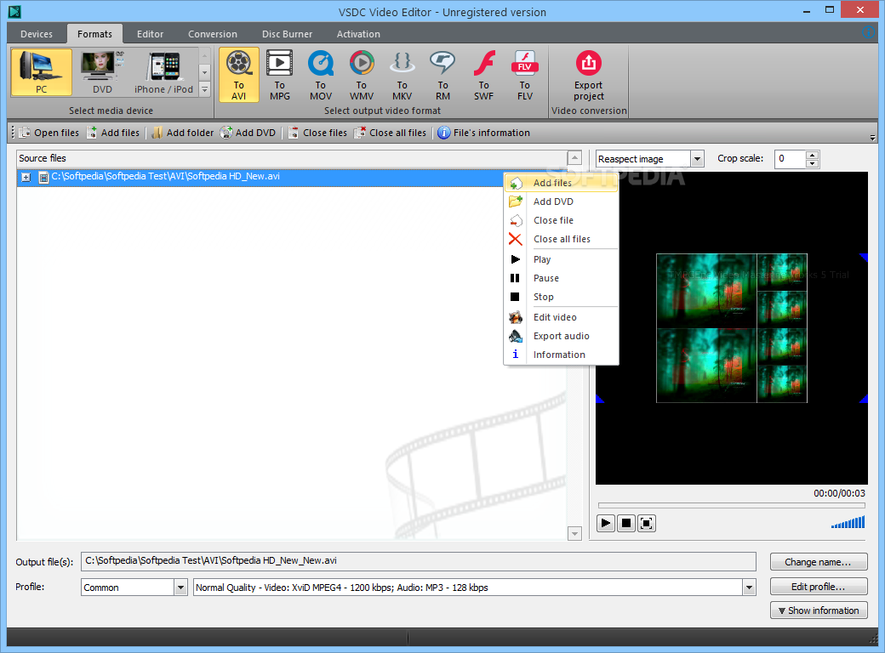Increase the Crop scale value
The width and height of the screenshot is (885, 653).
(x=812, y=155)
